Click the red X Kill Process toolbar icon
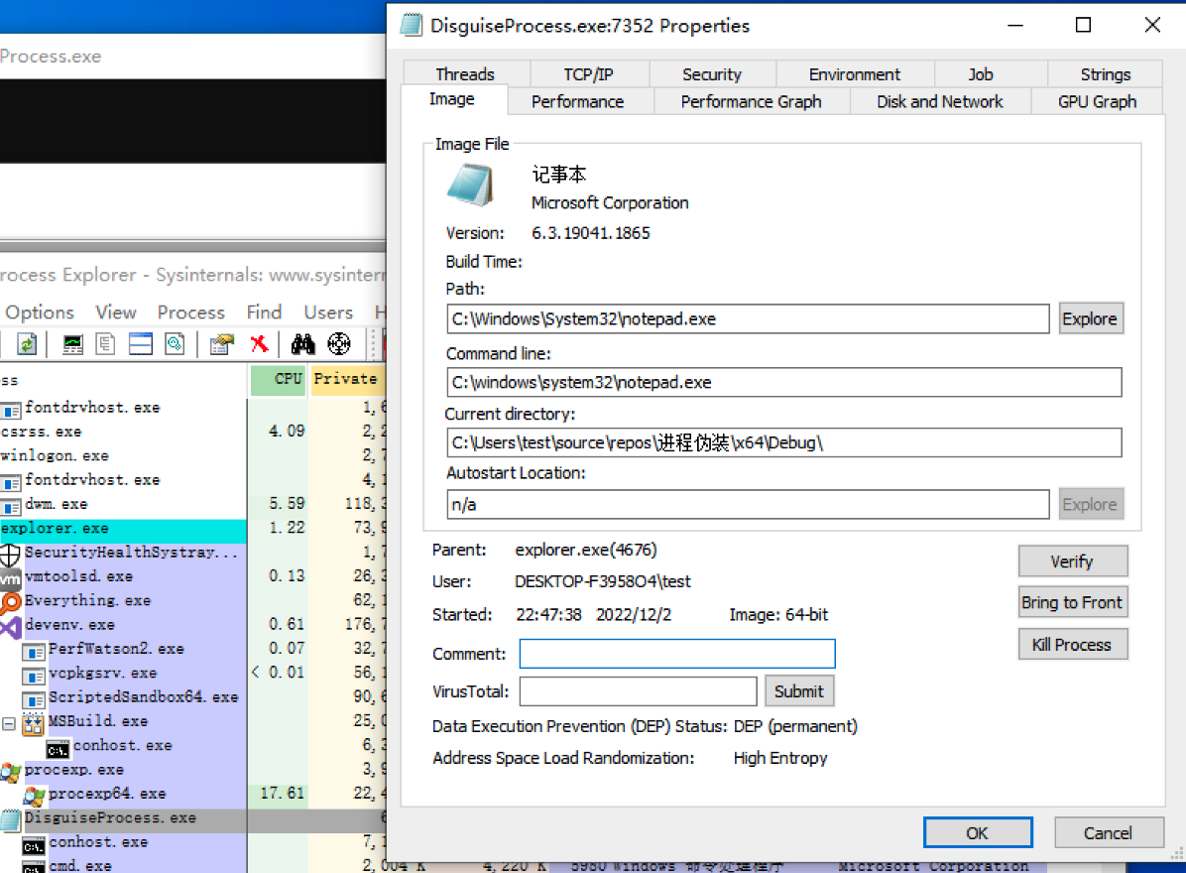Image resolution: width=1186 pixels, height=873 pixels. pyautogui.click(x=260, y=344)
